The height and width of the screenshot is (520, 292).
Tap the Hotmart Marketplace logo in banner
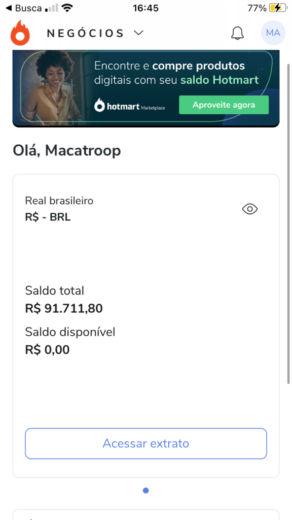click(129, 106)
